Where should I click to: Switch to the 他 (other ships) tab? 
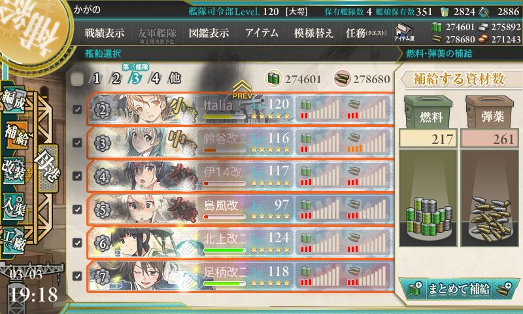tap(175, 78)
